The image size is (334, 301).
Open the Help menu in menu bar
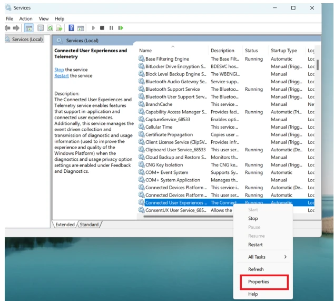tap(60, 19)
